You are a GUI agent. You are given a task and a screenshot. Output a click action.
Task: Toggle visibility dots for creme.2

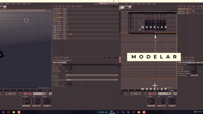[x=66, y=26]
